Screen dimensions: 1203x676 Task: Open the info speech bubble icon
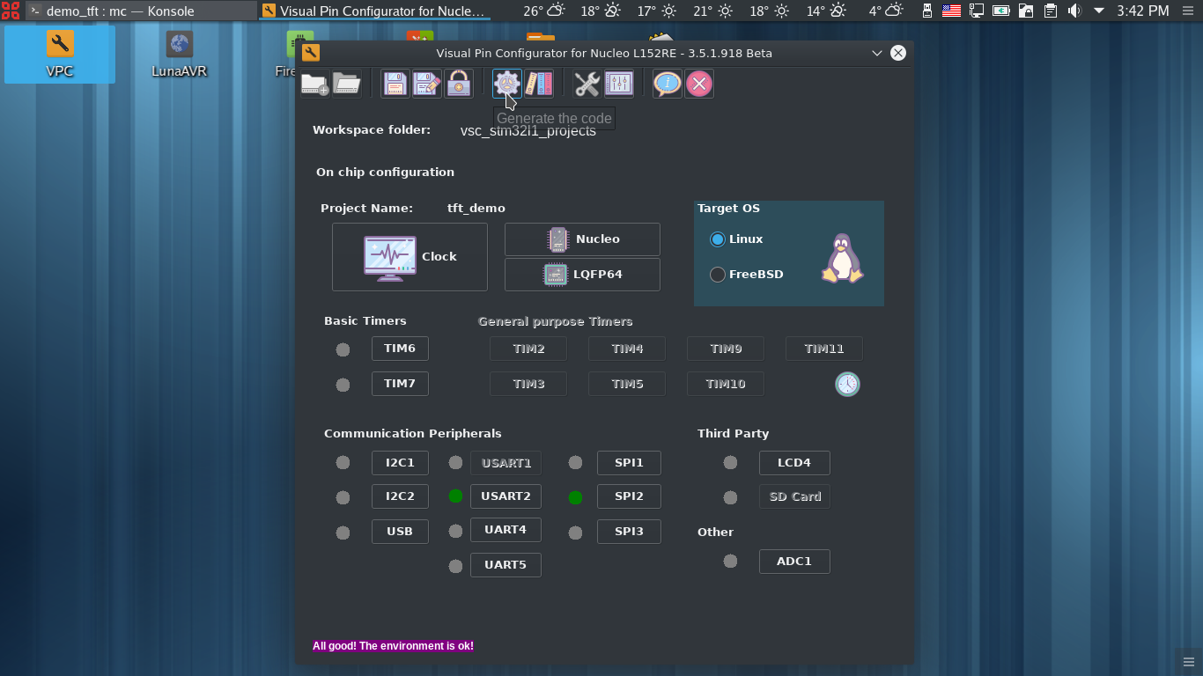[x=667, y=84]
